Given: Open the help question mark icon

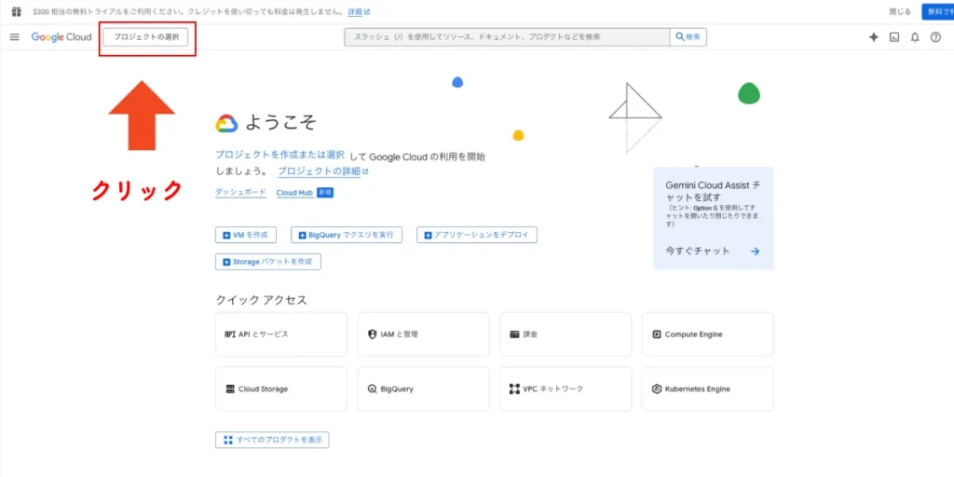Looking at the screenshot, I should point(935,37).
